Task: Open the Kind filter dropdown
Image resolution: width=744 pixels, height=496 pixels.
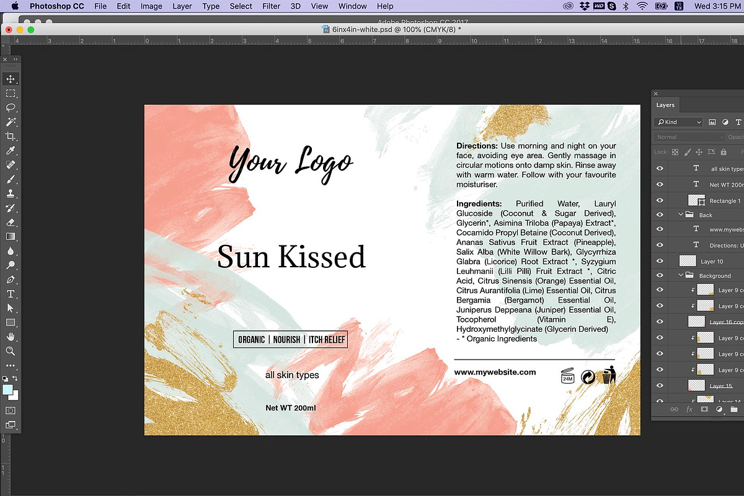Action: click(x=680, y=122)
